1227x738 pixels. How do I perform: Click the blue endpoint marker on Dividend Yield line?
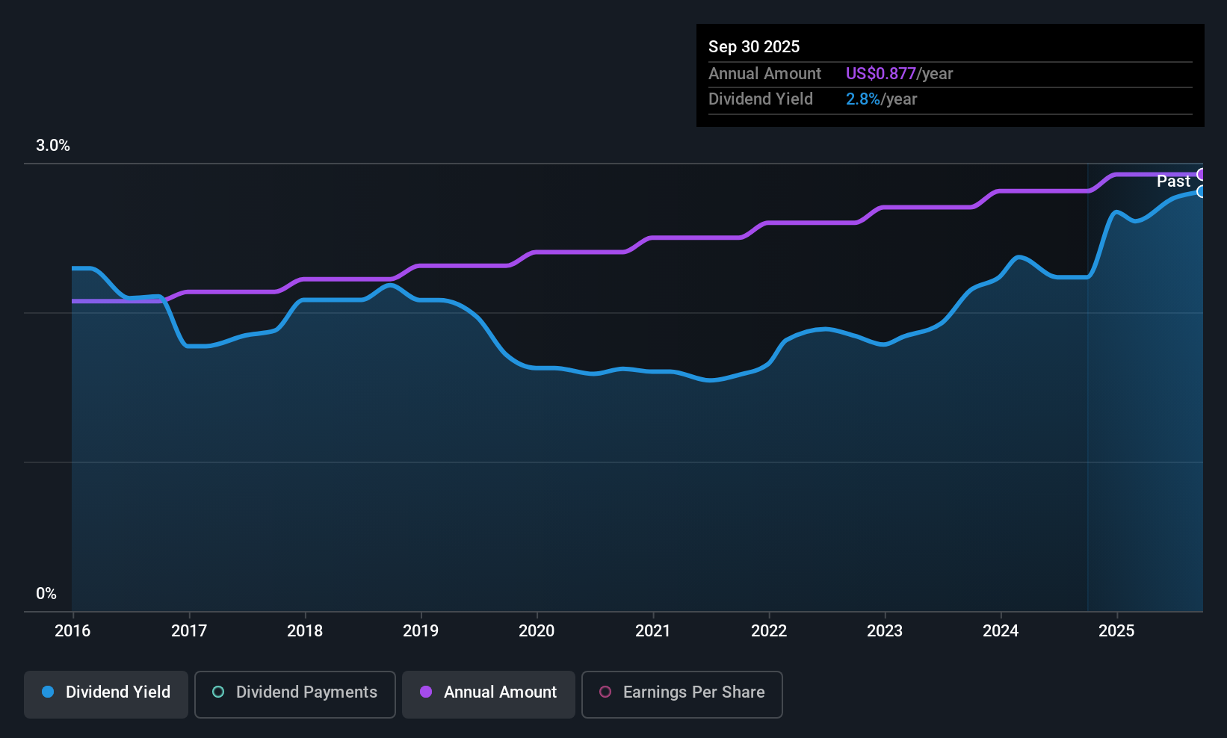pyautogui.click(x=1202, y=192)
